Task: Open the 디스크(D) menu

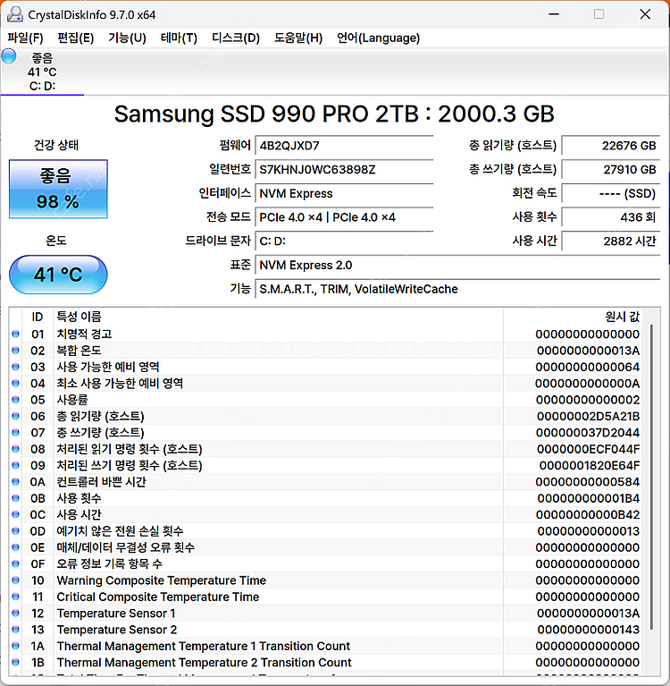Action: 236,38
